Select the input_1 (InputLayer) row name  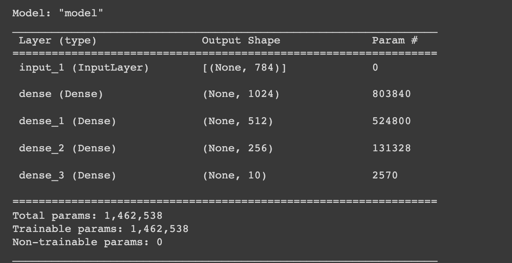coord(84,68)
